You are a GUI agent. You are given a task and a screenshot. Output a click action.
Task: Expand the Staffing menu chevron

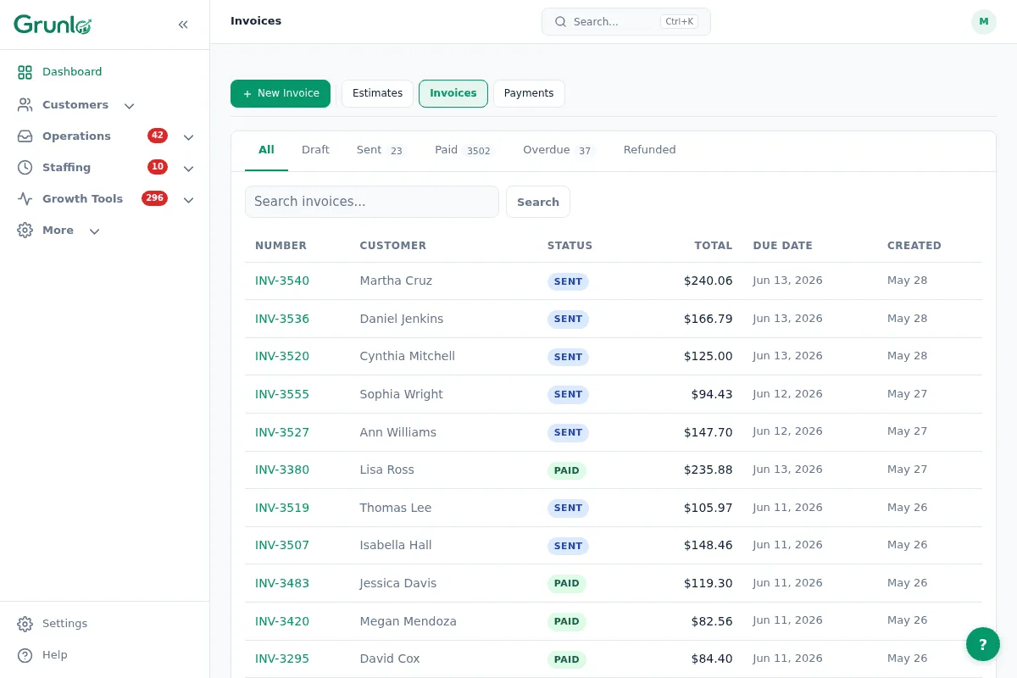[x=188, y=169]
